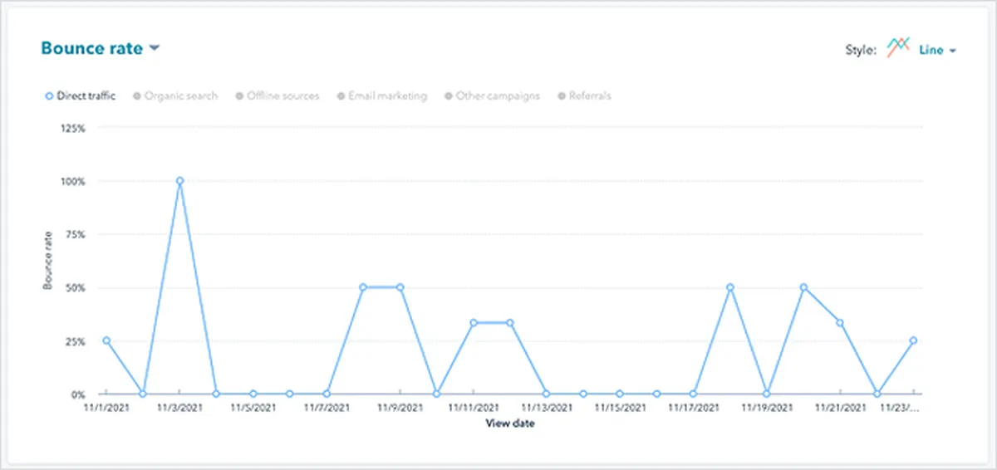Click the last 25% data point on 11/23
This screenshot has width=997, height=470.
pos(913,340)
